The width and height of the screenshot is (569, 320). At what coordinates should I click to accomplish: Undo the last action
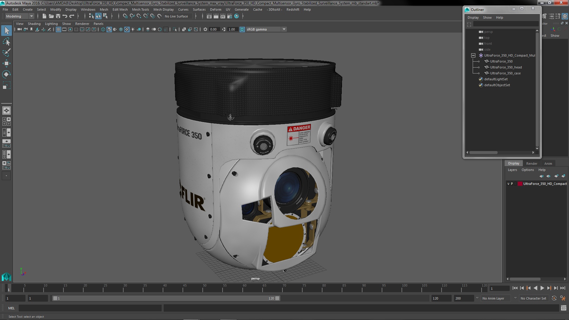(x=65, y=16)
